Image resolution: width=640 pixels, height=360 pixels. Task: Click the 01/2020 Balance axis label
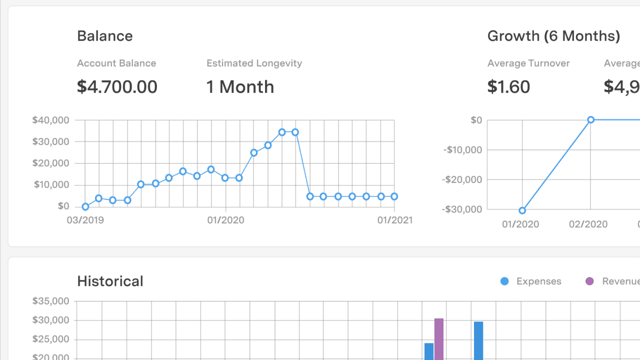click(225, 220)
